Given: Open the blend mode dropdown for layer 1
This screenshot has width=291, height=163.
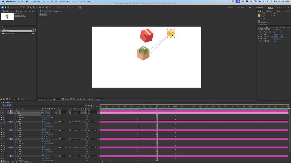Looking at the screenshot, I should point(62,111).
